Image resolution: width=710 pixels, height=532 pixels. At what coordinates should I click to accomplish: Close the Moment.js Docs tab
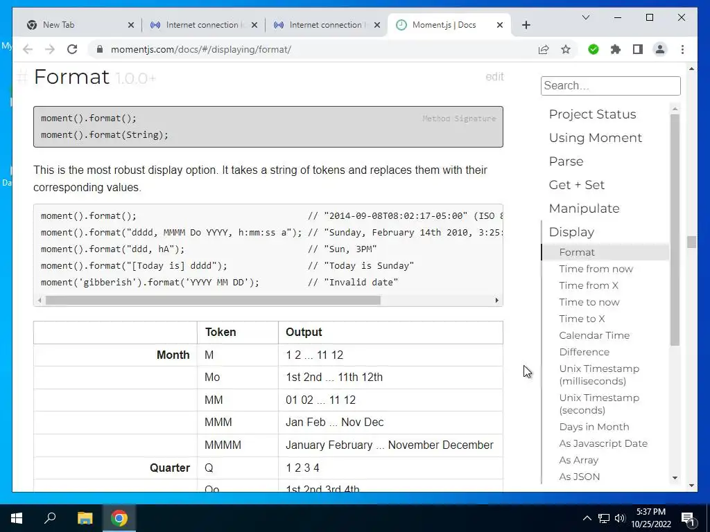coord(500,25)
